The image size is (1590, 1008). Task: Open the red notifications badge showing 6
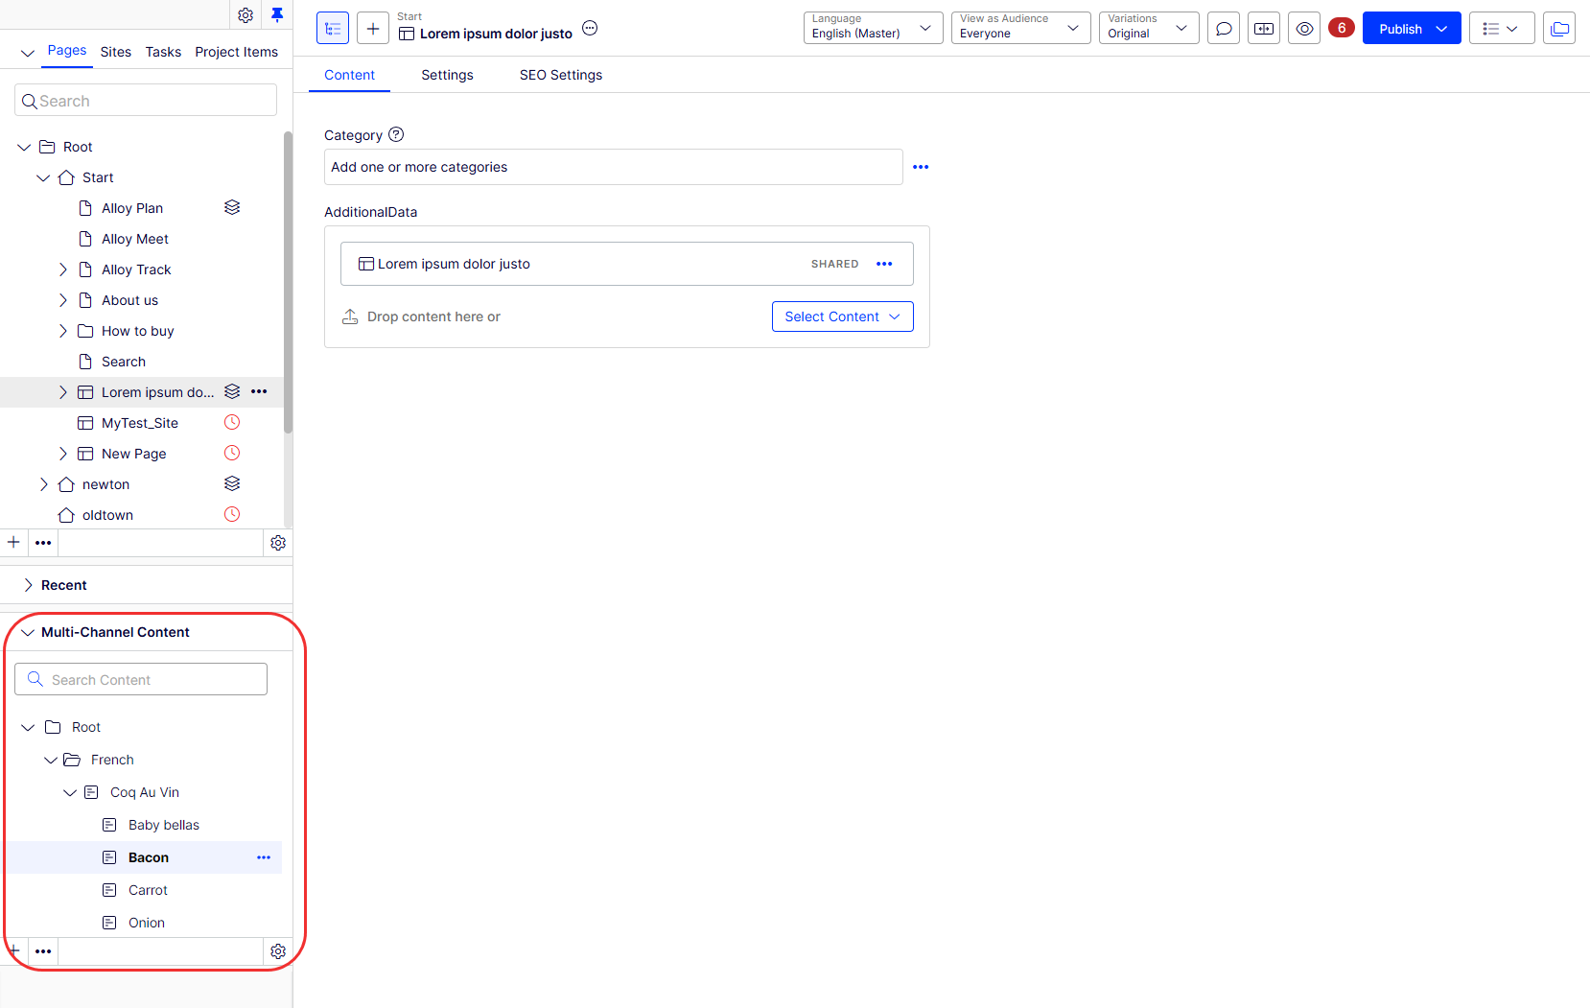1342,28
